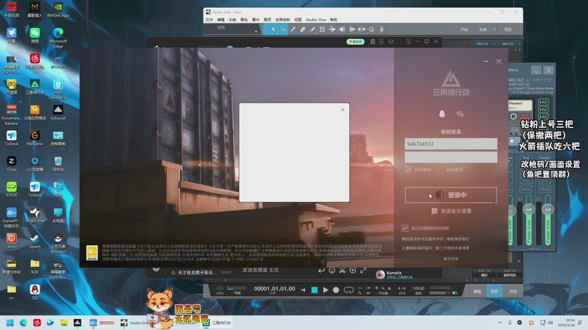Close the blank white popup dialog
The width and height of the screenshot is (588, 330).
343,109
